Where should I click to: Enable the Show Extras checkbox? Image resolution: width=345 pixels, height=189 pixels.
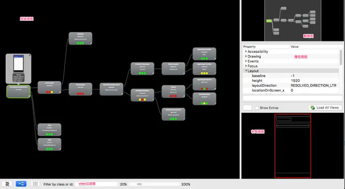[x=257, y=108]
